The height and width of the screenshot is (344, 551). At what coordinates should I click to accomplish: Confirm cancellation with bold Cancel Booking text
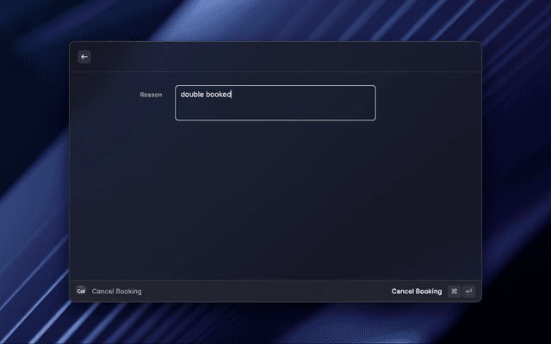coord(416,292)
